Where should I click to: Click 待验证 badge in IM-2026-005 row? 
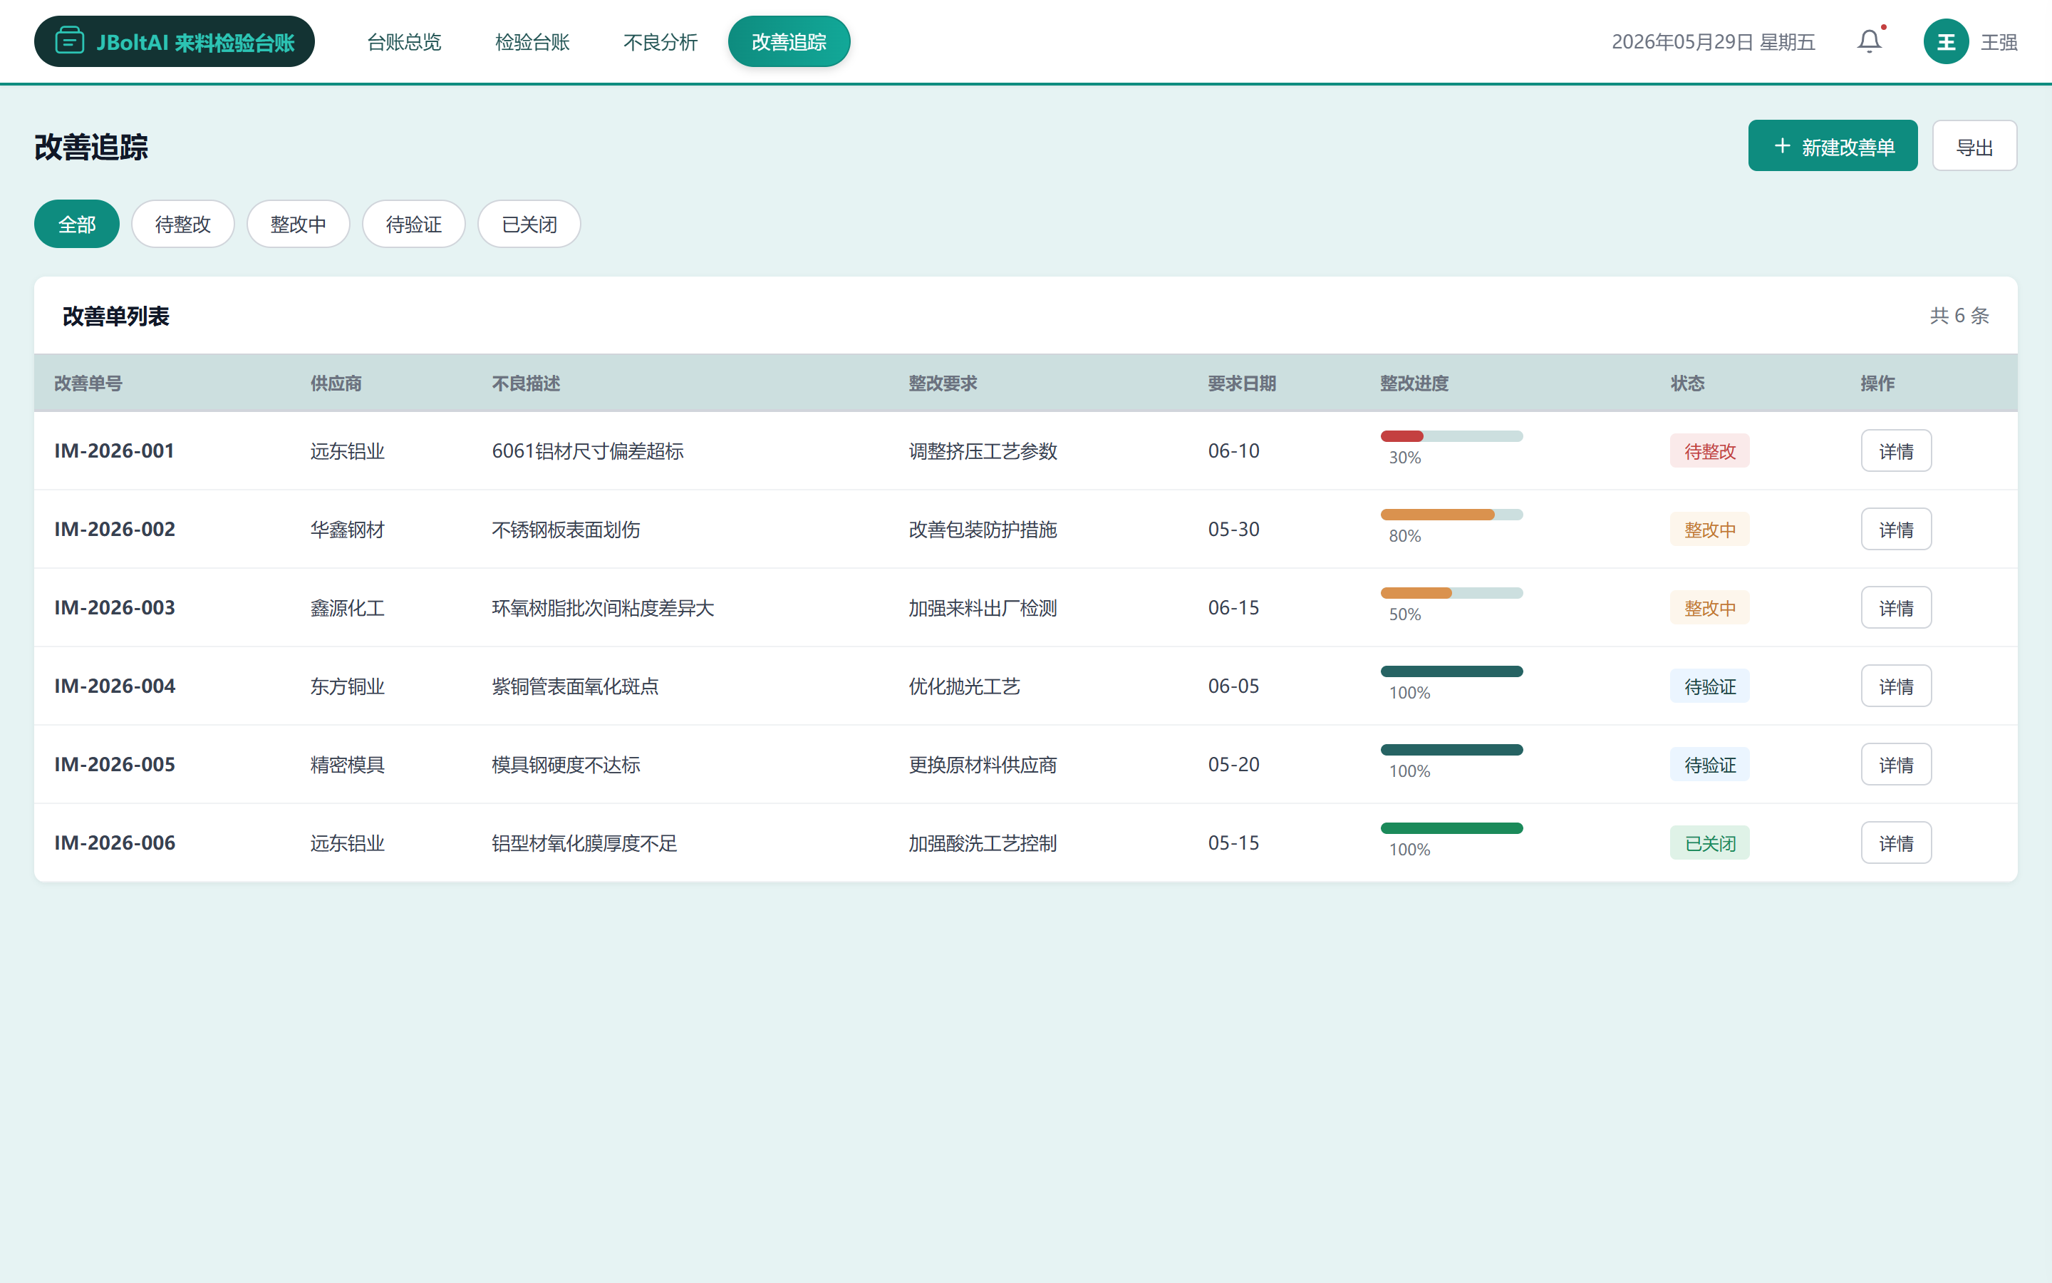click(x=1709, y=765)
